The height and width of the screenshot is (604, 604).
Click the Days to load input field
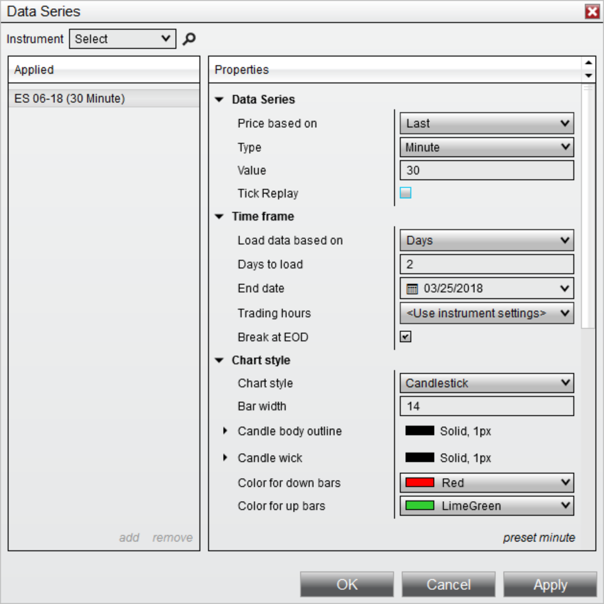[x=487, y=264]
